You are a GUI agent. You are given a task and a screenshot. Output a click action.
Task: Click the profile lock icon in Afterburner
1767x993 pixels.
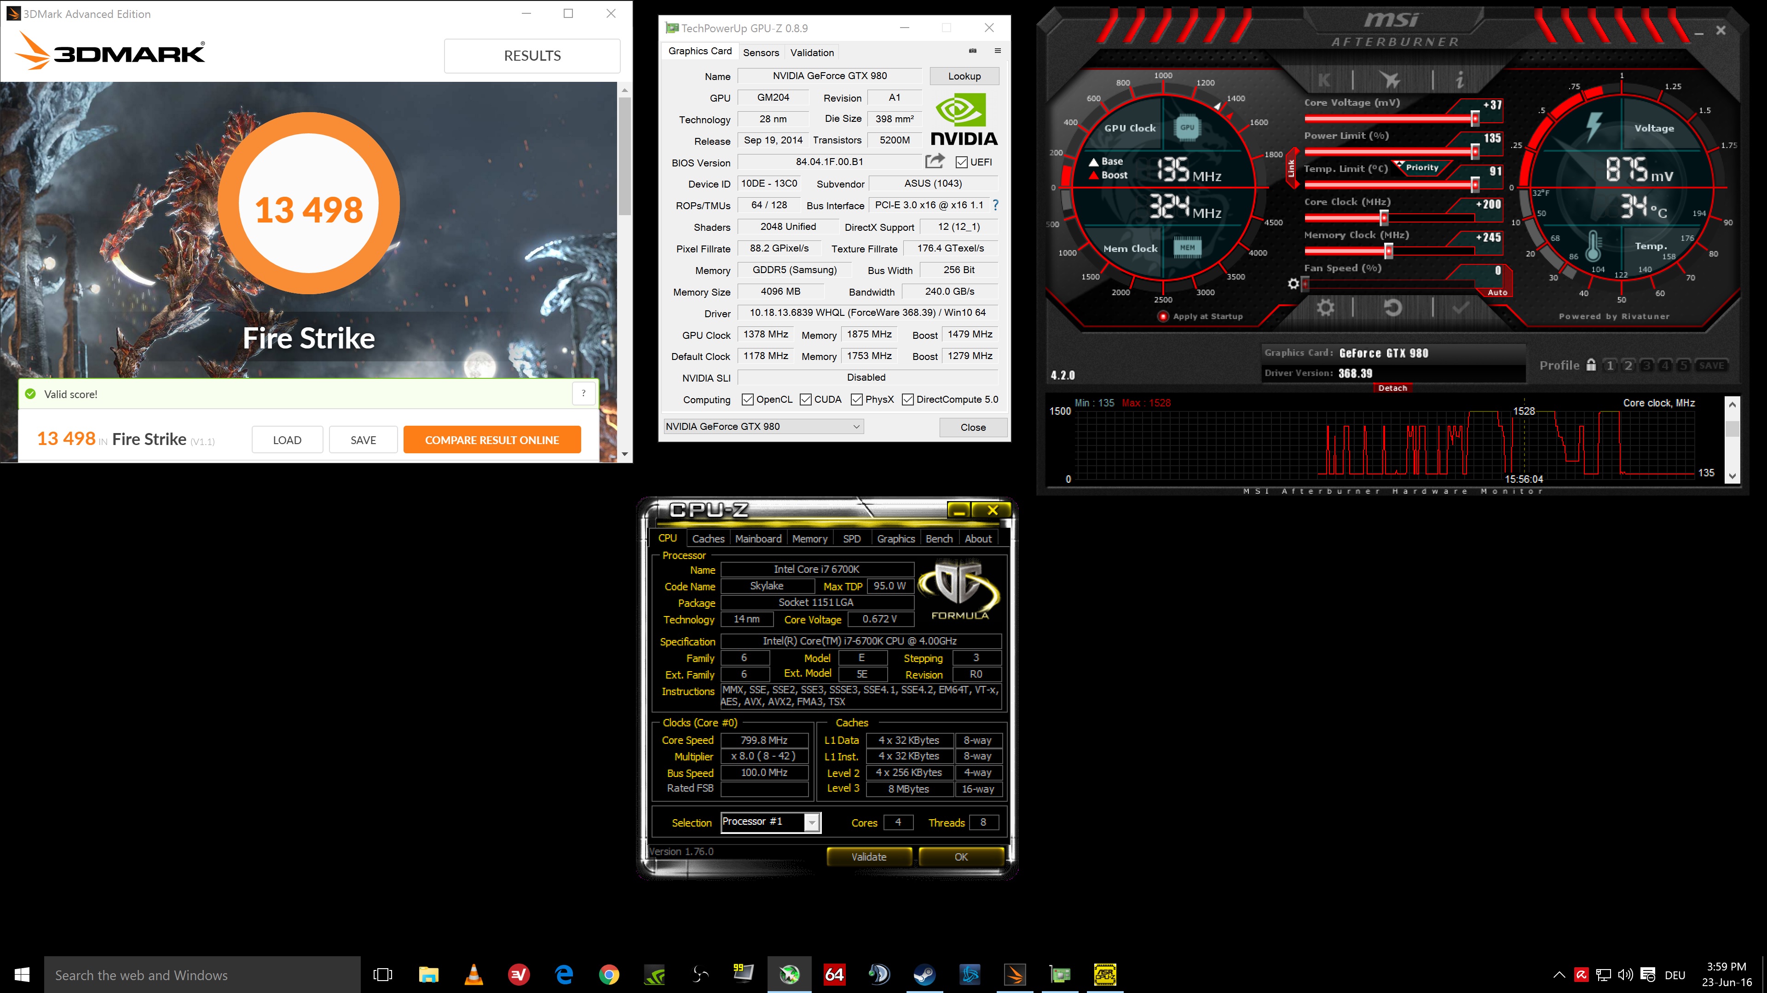1591,365
